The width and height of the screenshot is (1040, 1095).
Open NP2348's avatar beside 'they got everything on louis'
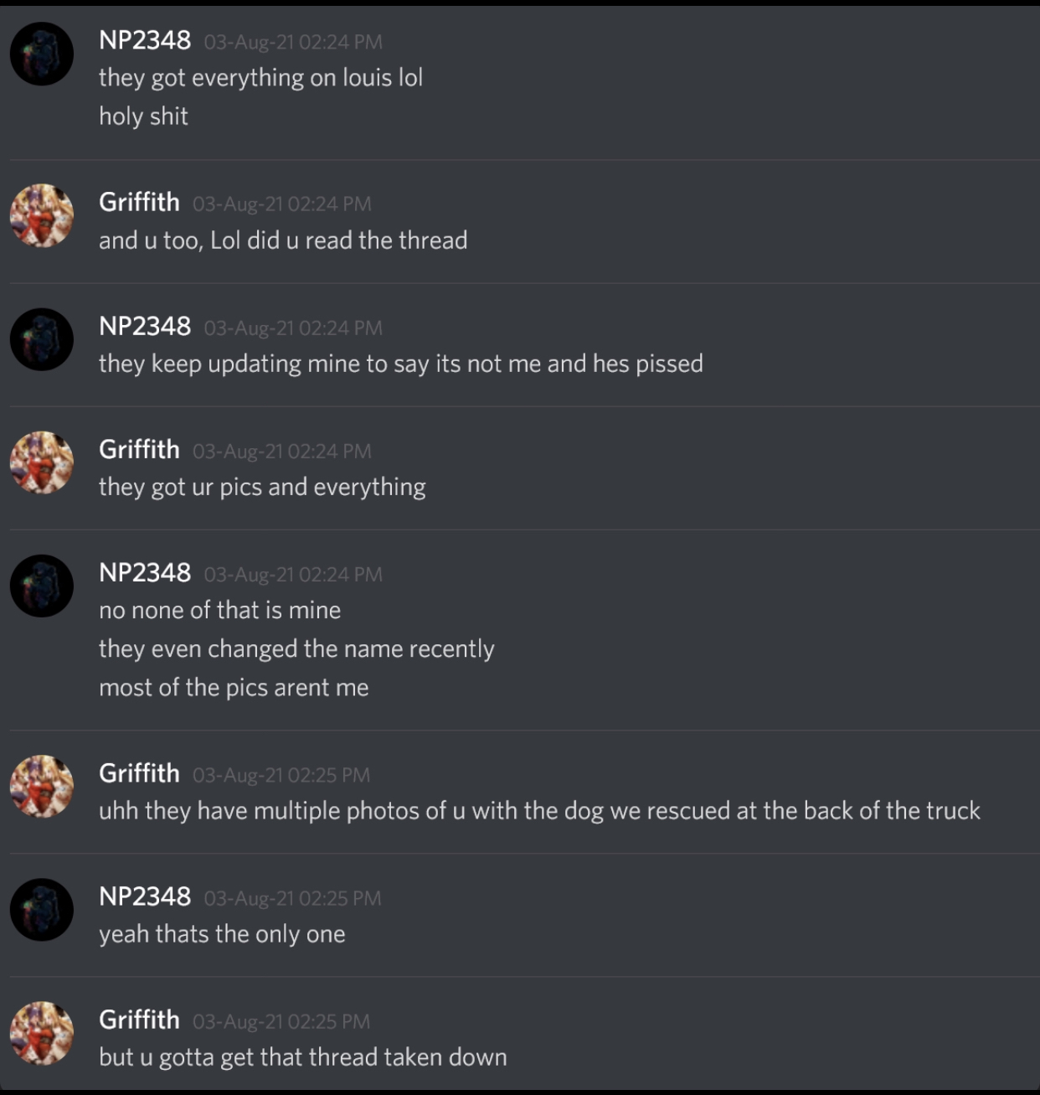[x=42, y=54]
